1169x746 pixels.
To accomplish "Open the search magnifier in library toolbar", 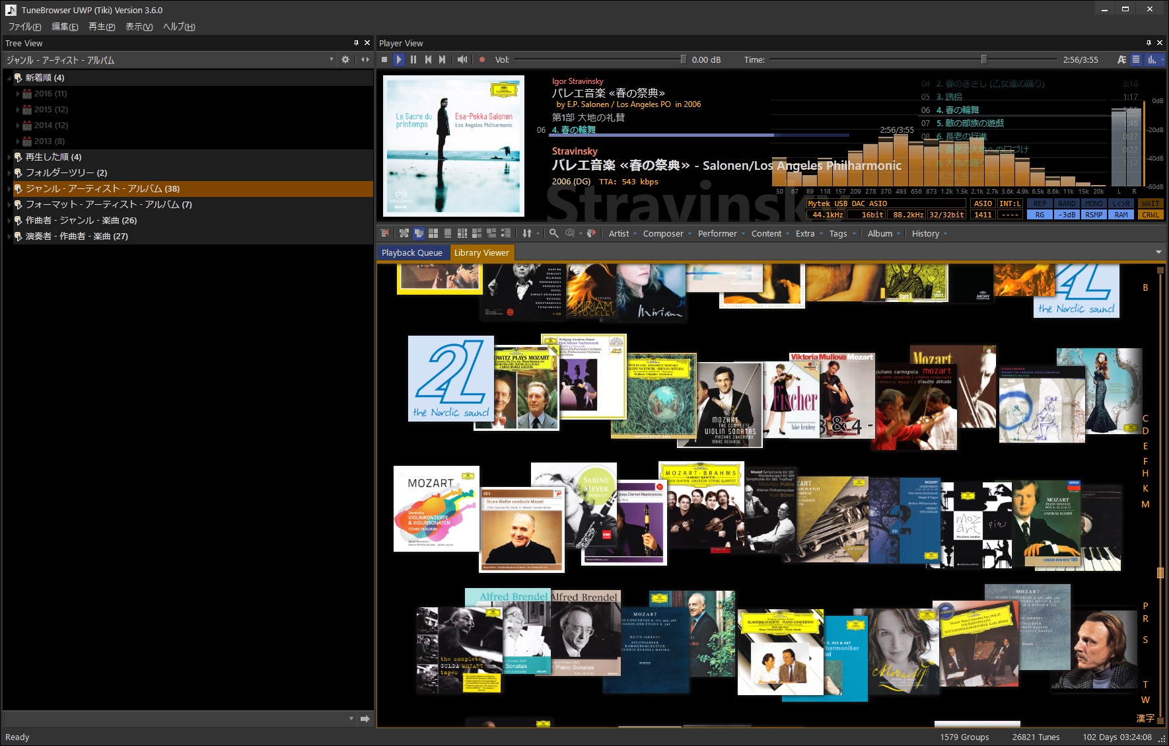I will point(554,233).
